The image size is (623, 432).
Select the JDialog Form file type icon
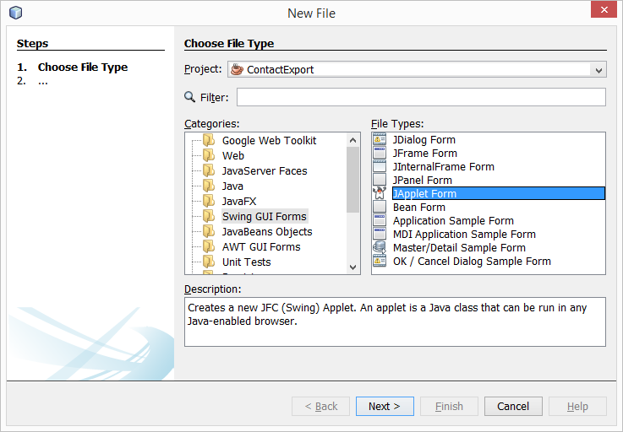380,140
